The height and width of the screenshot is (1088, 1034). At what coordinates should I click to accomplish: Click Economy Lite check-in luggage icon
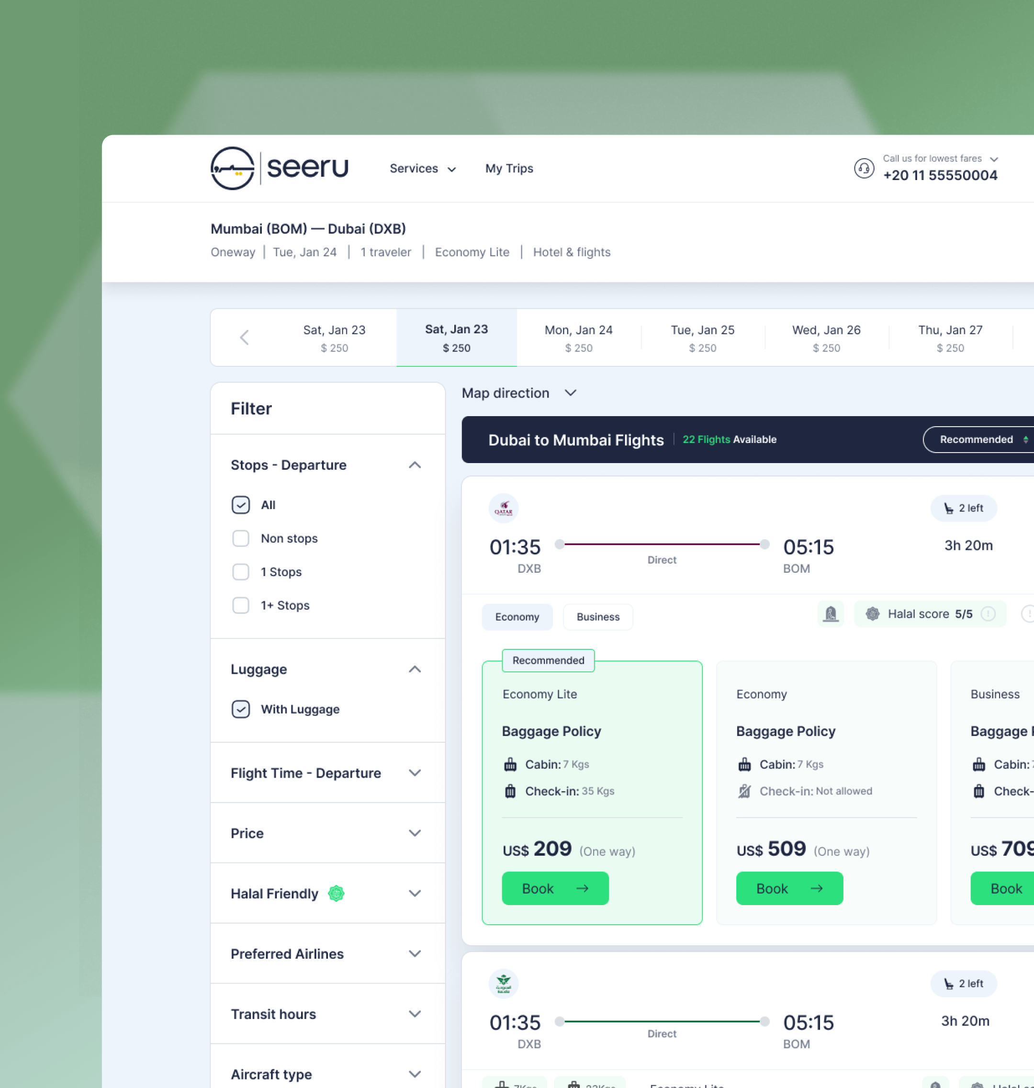coord(510,791)
